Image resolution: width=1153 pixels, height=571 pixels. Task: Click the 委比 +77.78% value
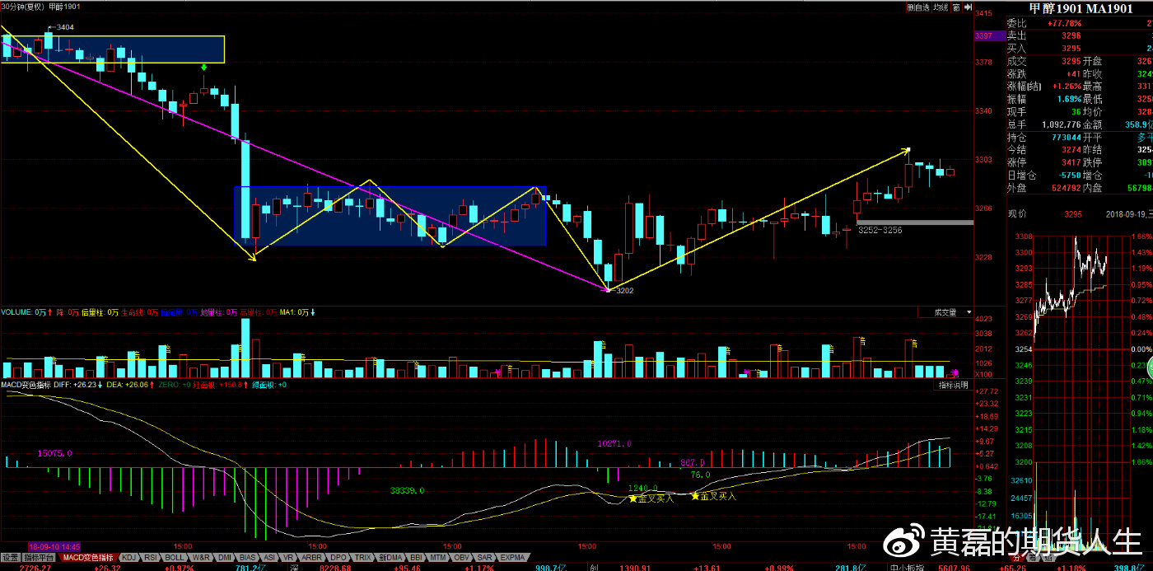coord(1064,23)
